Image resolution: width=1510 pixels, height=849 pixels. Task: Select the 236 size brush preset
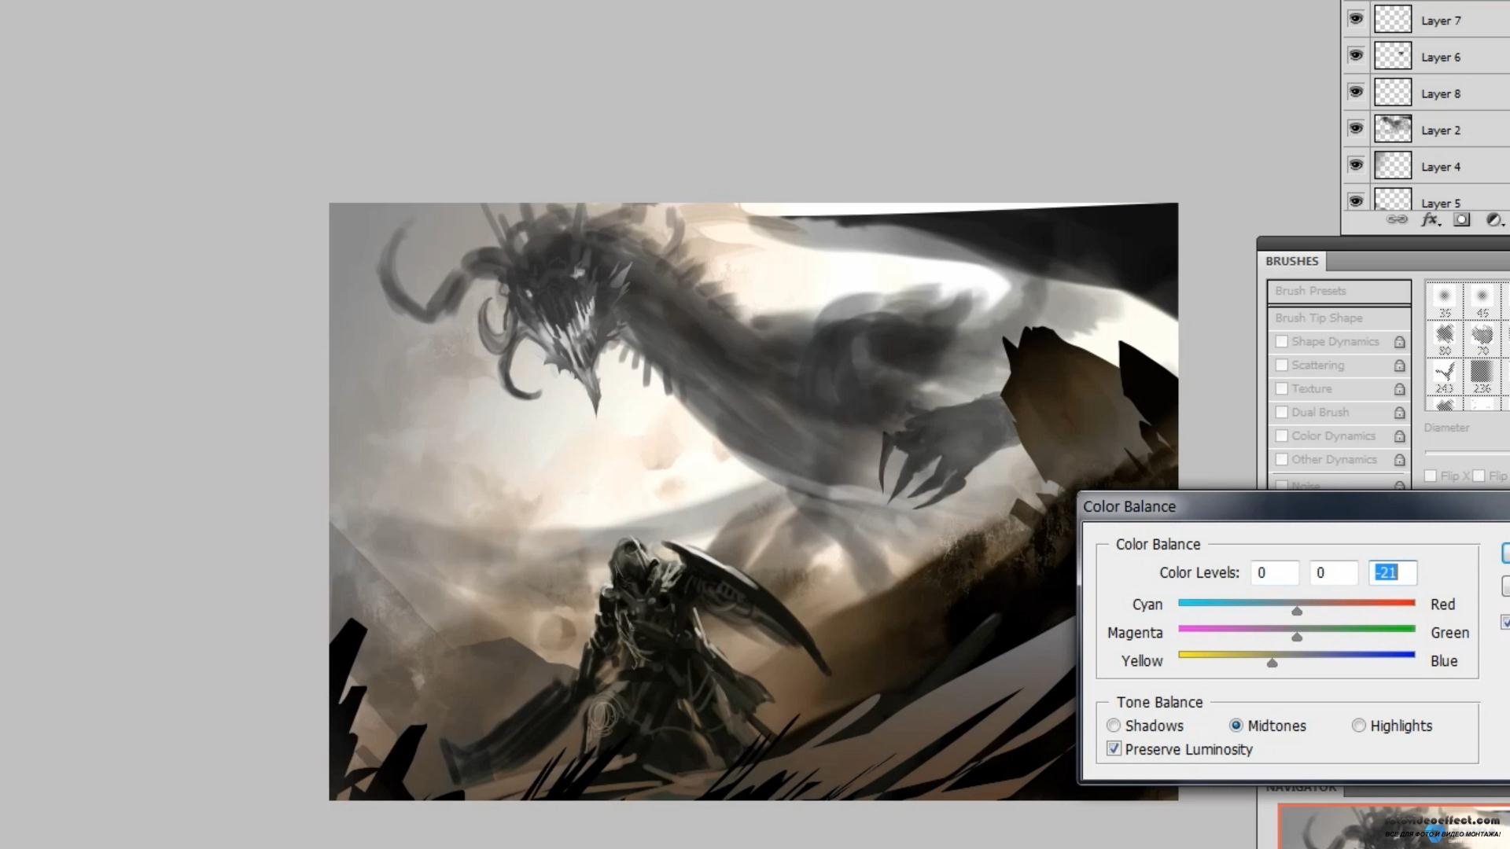point(1482,376)
